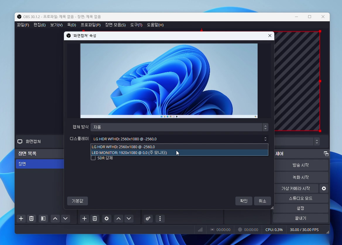
Task: Cancel with the 취소 button
Action: 262,201
